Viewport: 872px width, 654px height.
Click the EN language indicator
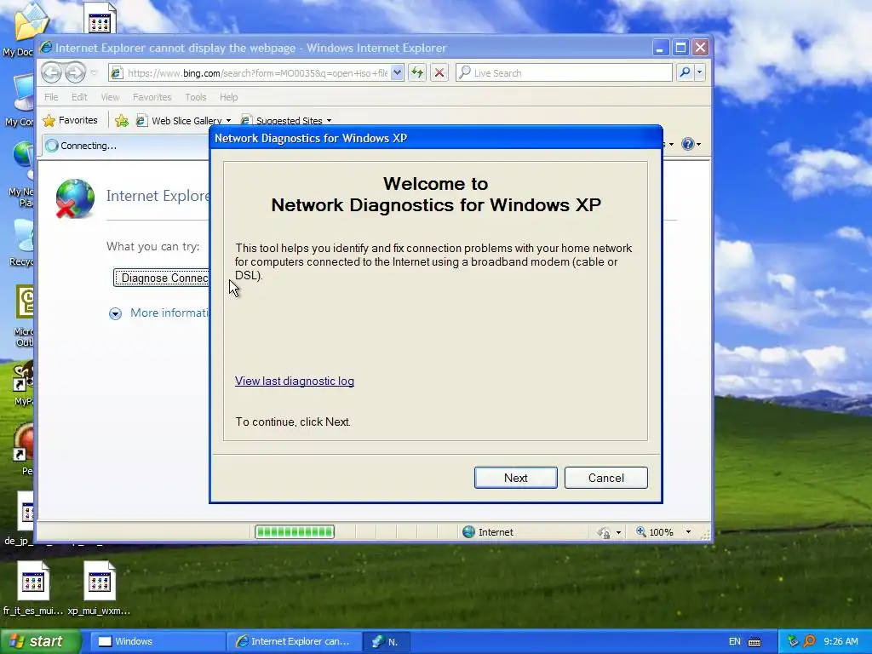pos(735,641)
